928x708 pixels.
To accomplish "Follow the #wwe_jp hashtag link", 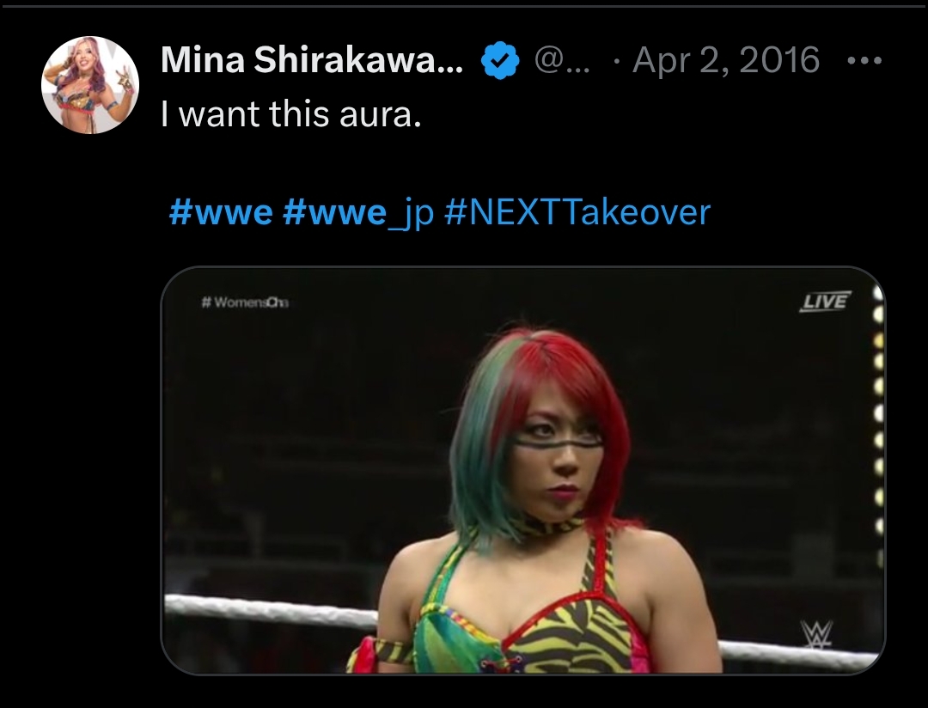I will (x=358, y=213).
